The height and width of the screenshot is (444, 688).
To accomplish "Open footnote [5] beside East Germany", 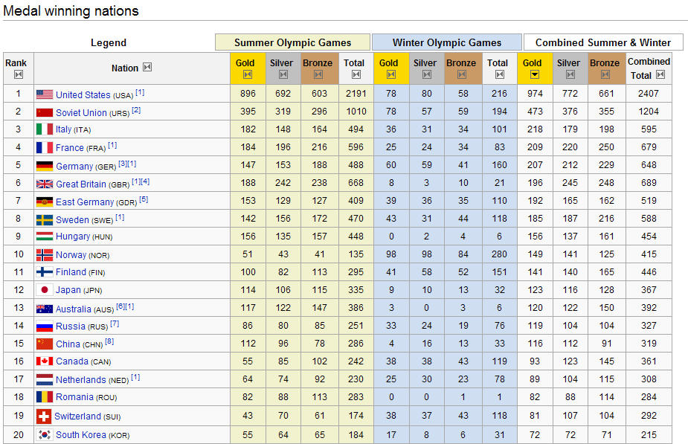I will [x=144, y=199].
